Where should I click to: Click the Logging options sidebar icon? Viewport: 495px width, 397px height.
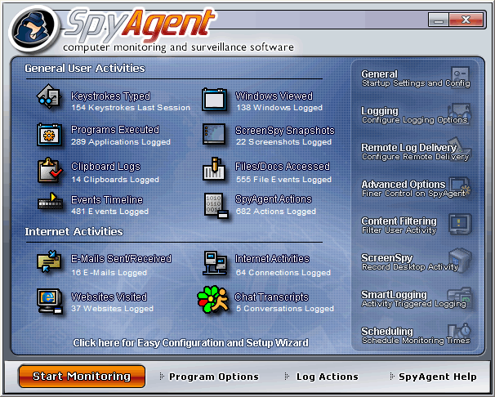[x=459, y=114]
